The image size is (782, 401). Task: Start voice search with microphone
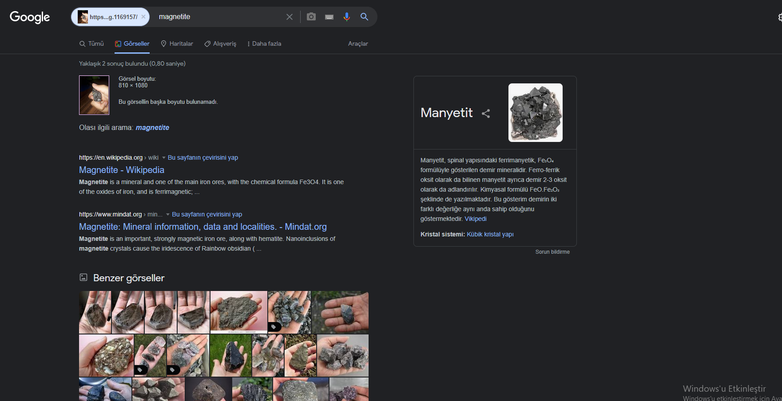(x=347, y=17)
